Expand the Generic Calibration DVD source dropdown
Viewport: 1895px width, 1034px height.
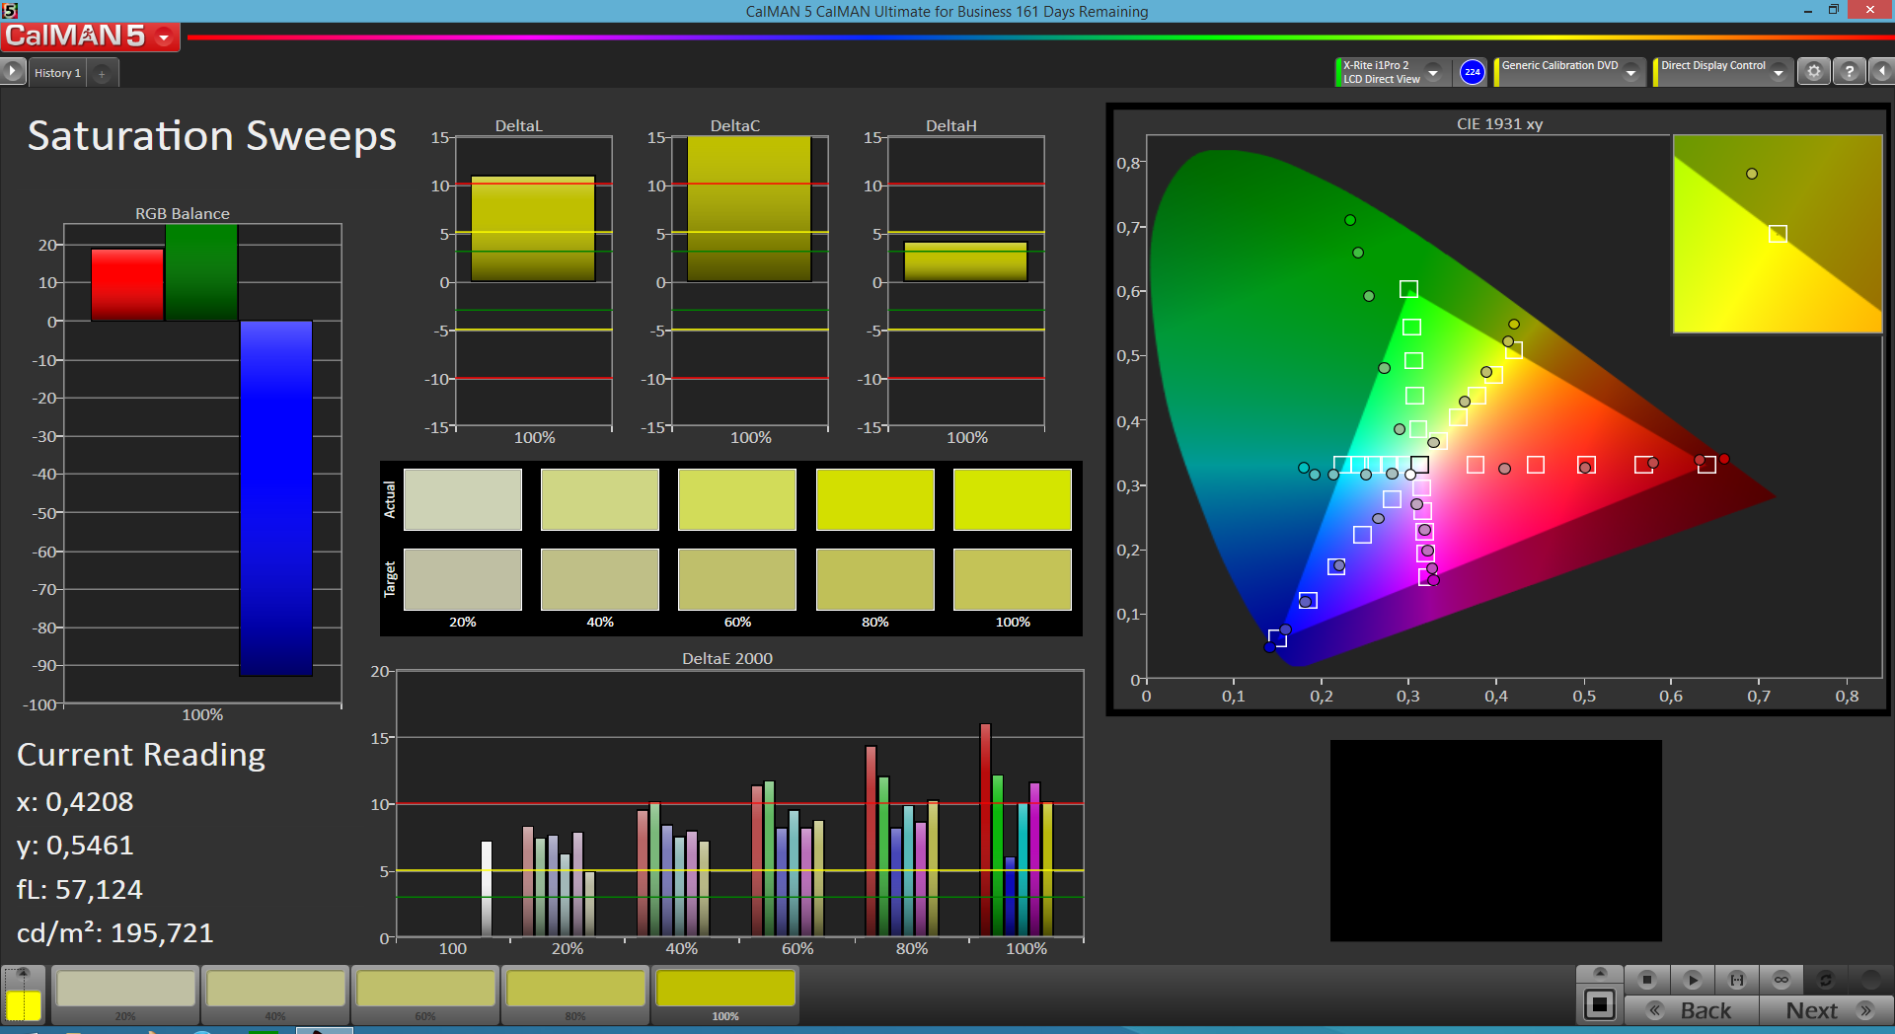[1631, 72]
